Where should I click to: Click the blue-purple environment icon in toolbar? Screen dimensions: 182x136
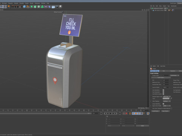pyautogui.click(x=50, y=6)
